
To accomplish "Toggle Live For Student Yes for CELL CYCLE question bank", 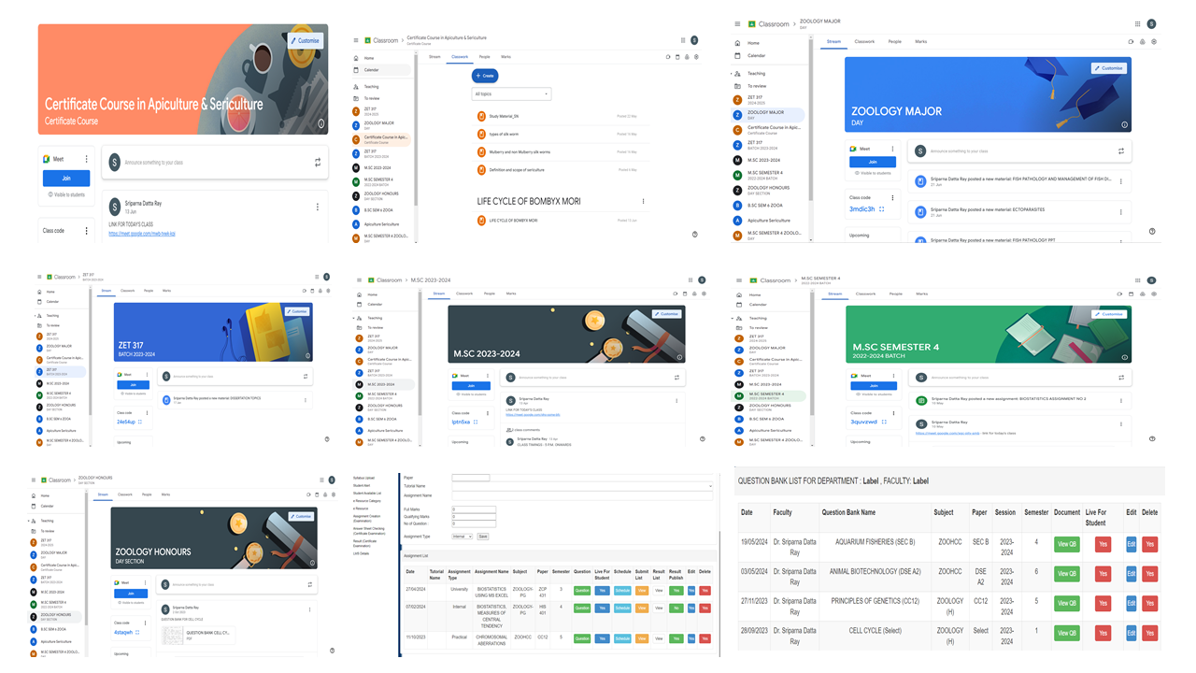I will (x=1103, y=633).
